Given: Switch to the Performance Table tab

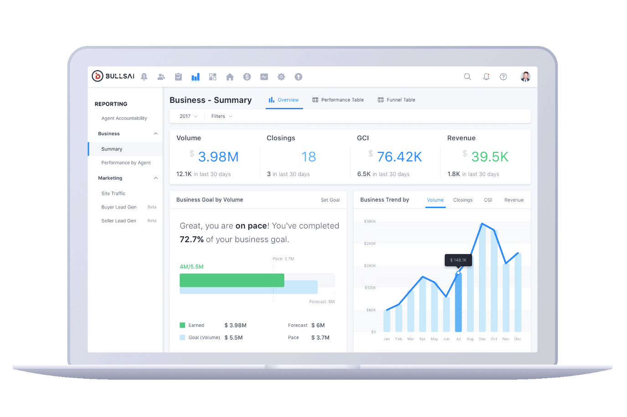Looking at the screenshot, I should 338,100.
